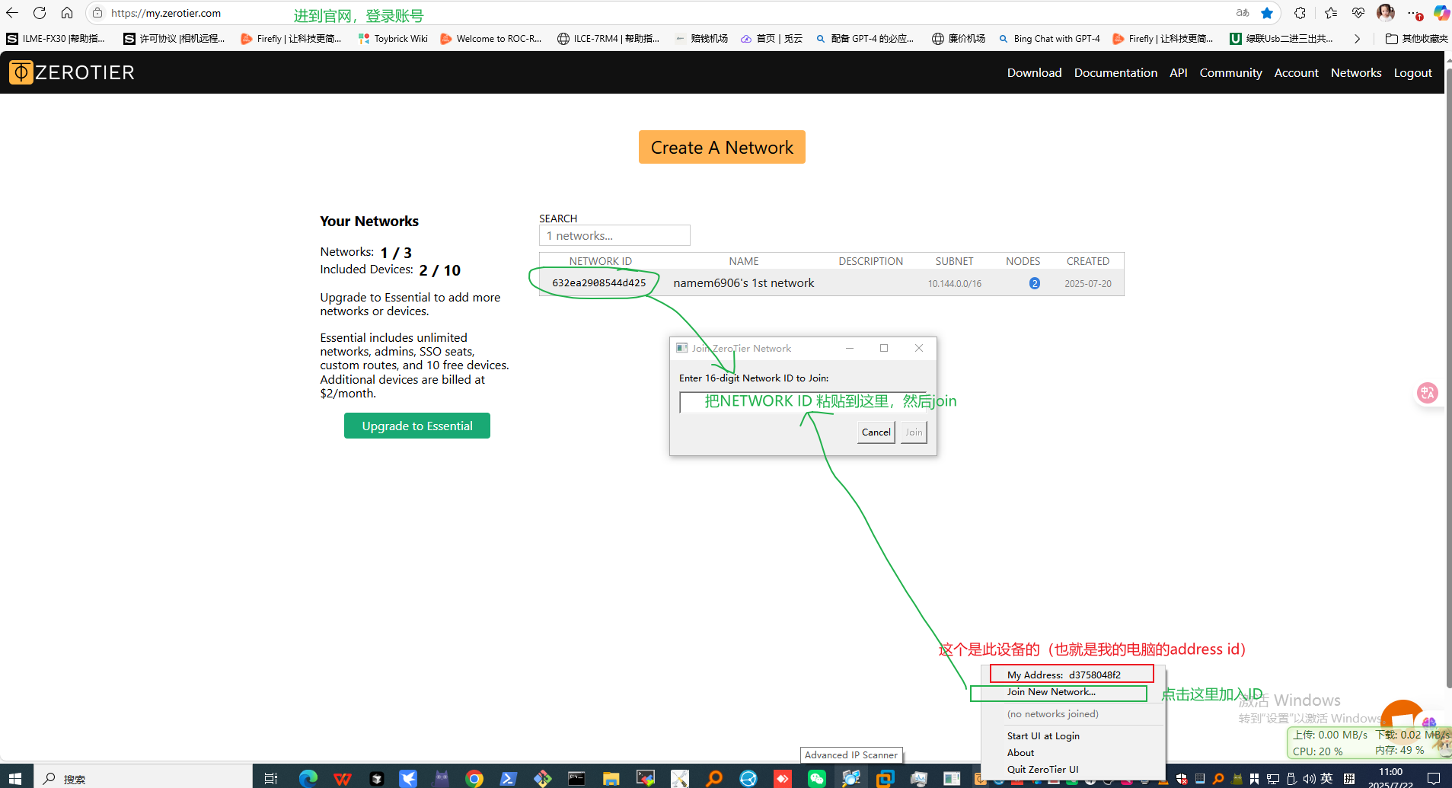Open the ILME-FX30 bookmark
Screen dimensions: 1452x788
pyautogui.click(x=55, y=38)
